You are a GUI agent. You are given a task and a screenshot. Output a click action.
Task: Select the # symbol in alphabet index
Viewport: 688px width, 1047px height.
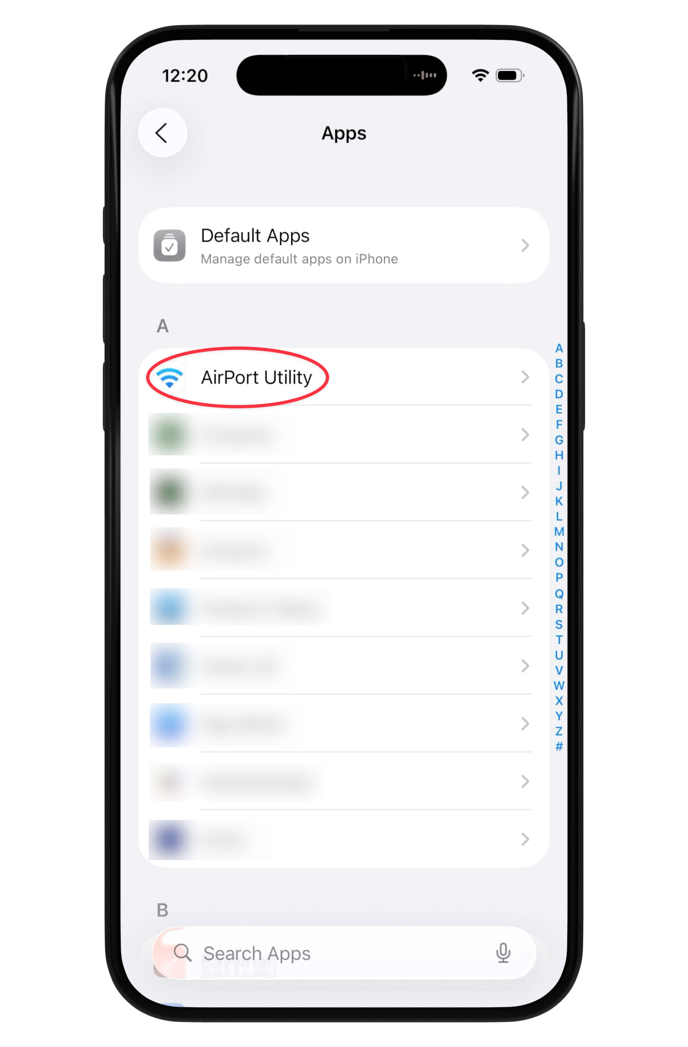[x=559, y=746]
